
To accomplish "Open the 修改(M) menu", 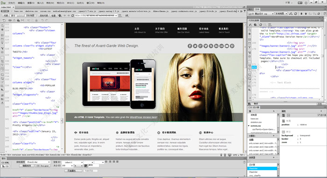I will 50,3.
